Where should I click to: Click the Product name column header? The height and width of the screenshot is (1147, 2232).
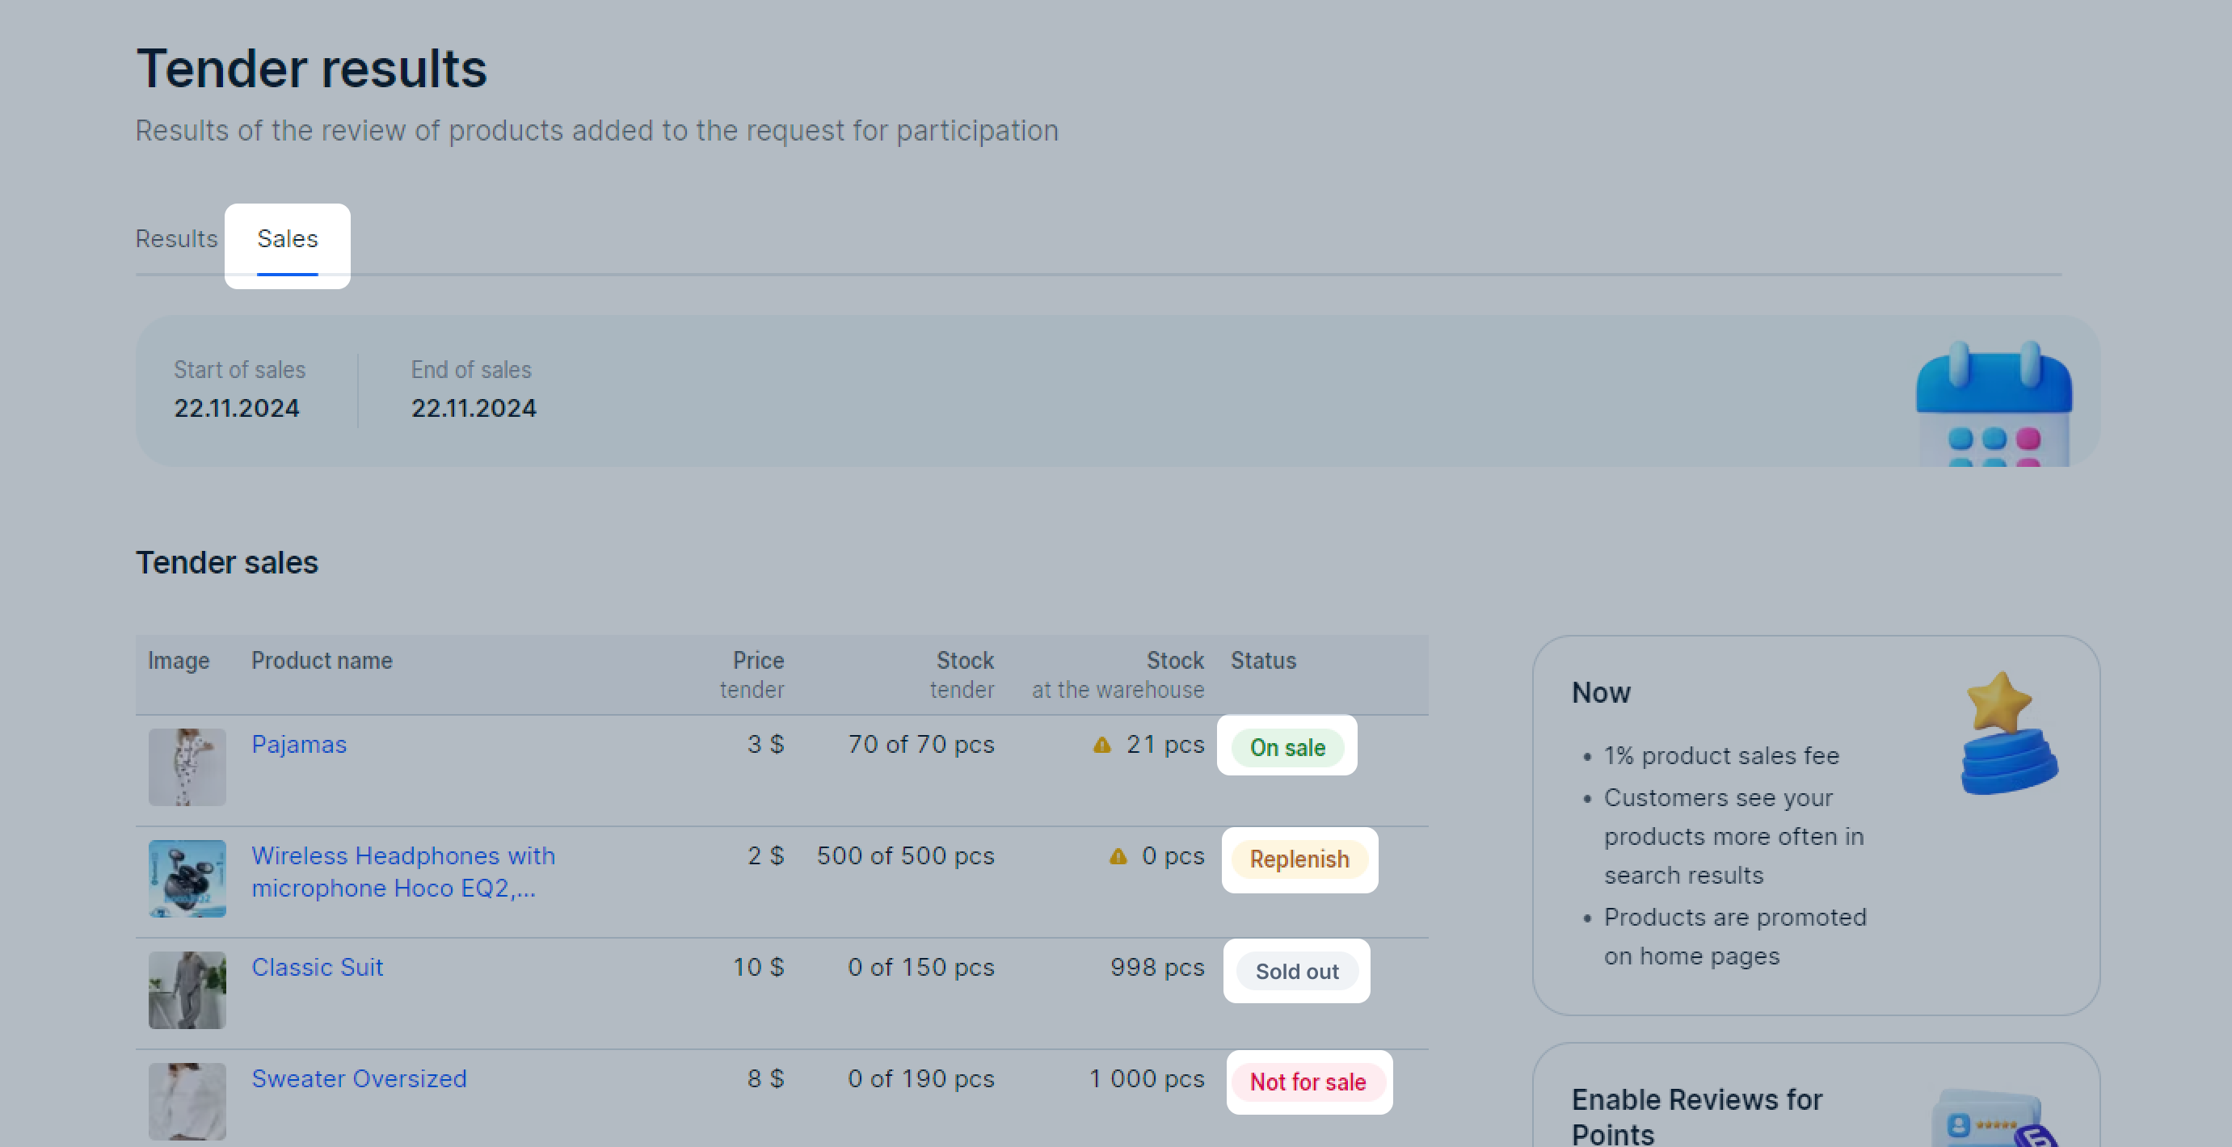pos(322,660)
